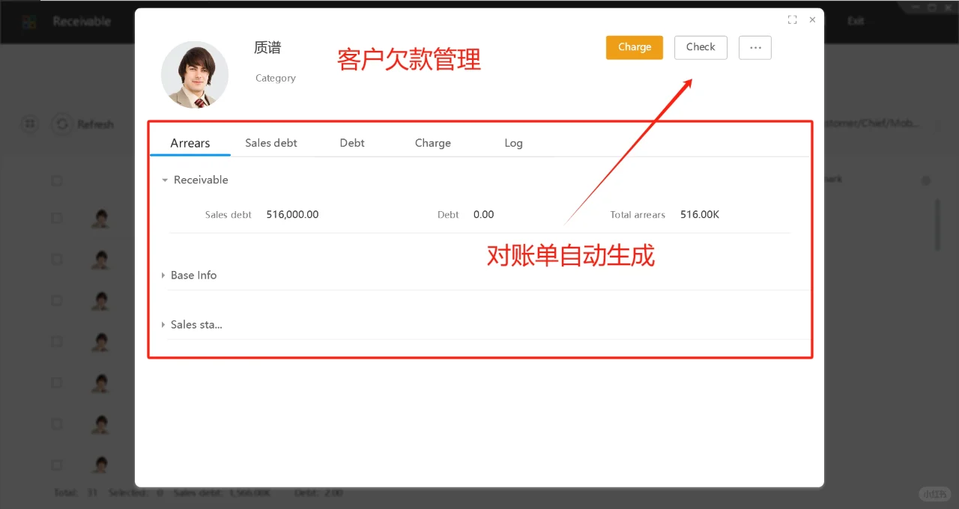Viewport: 959px width, 509px height.
Task: Open the more options (...) menu
Action: tap(754, 47)
